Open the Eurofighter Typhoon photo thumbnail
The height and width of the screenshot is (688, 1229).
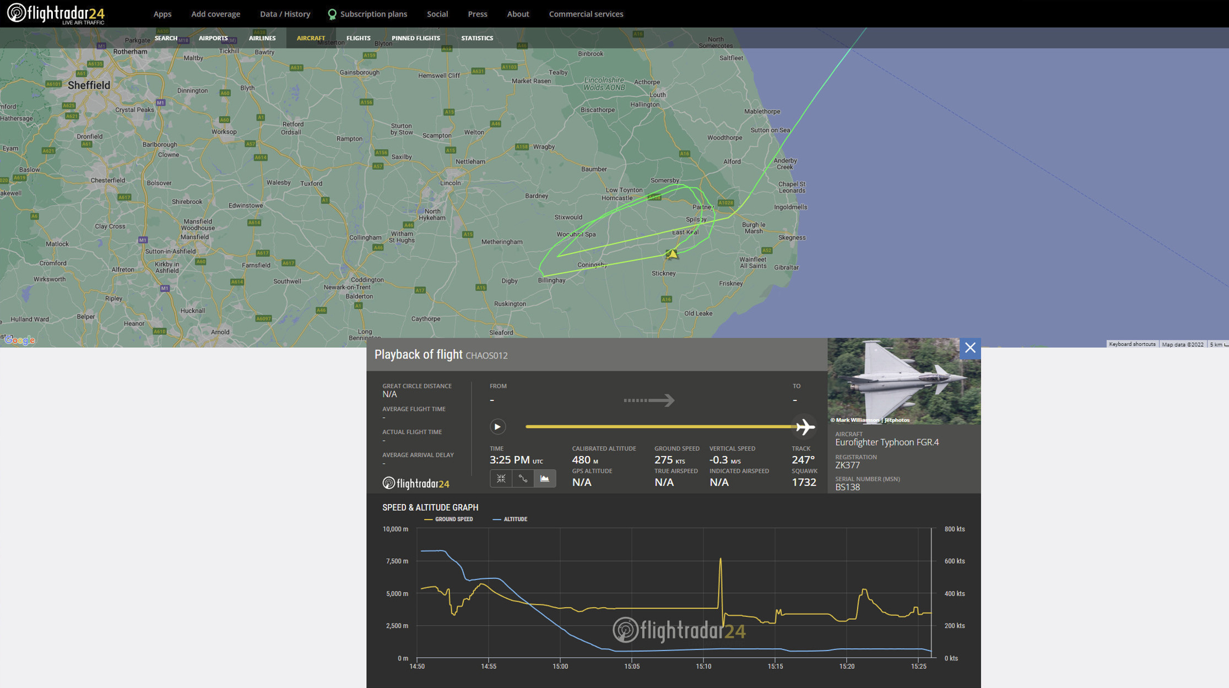coord(903,381)
